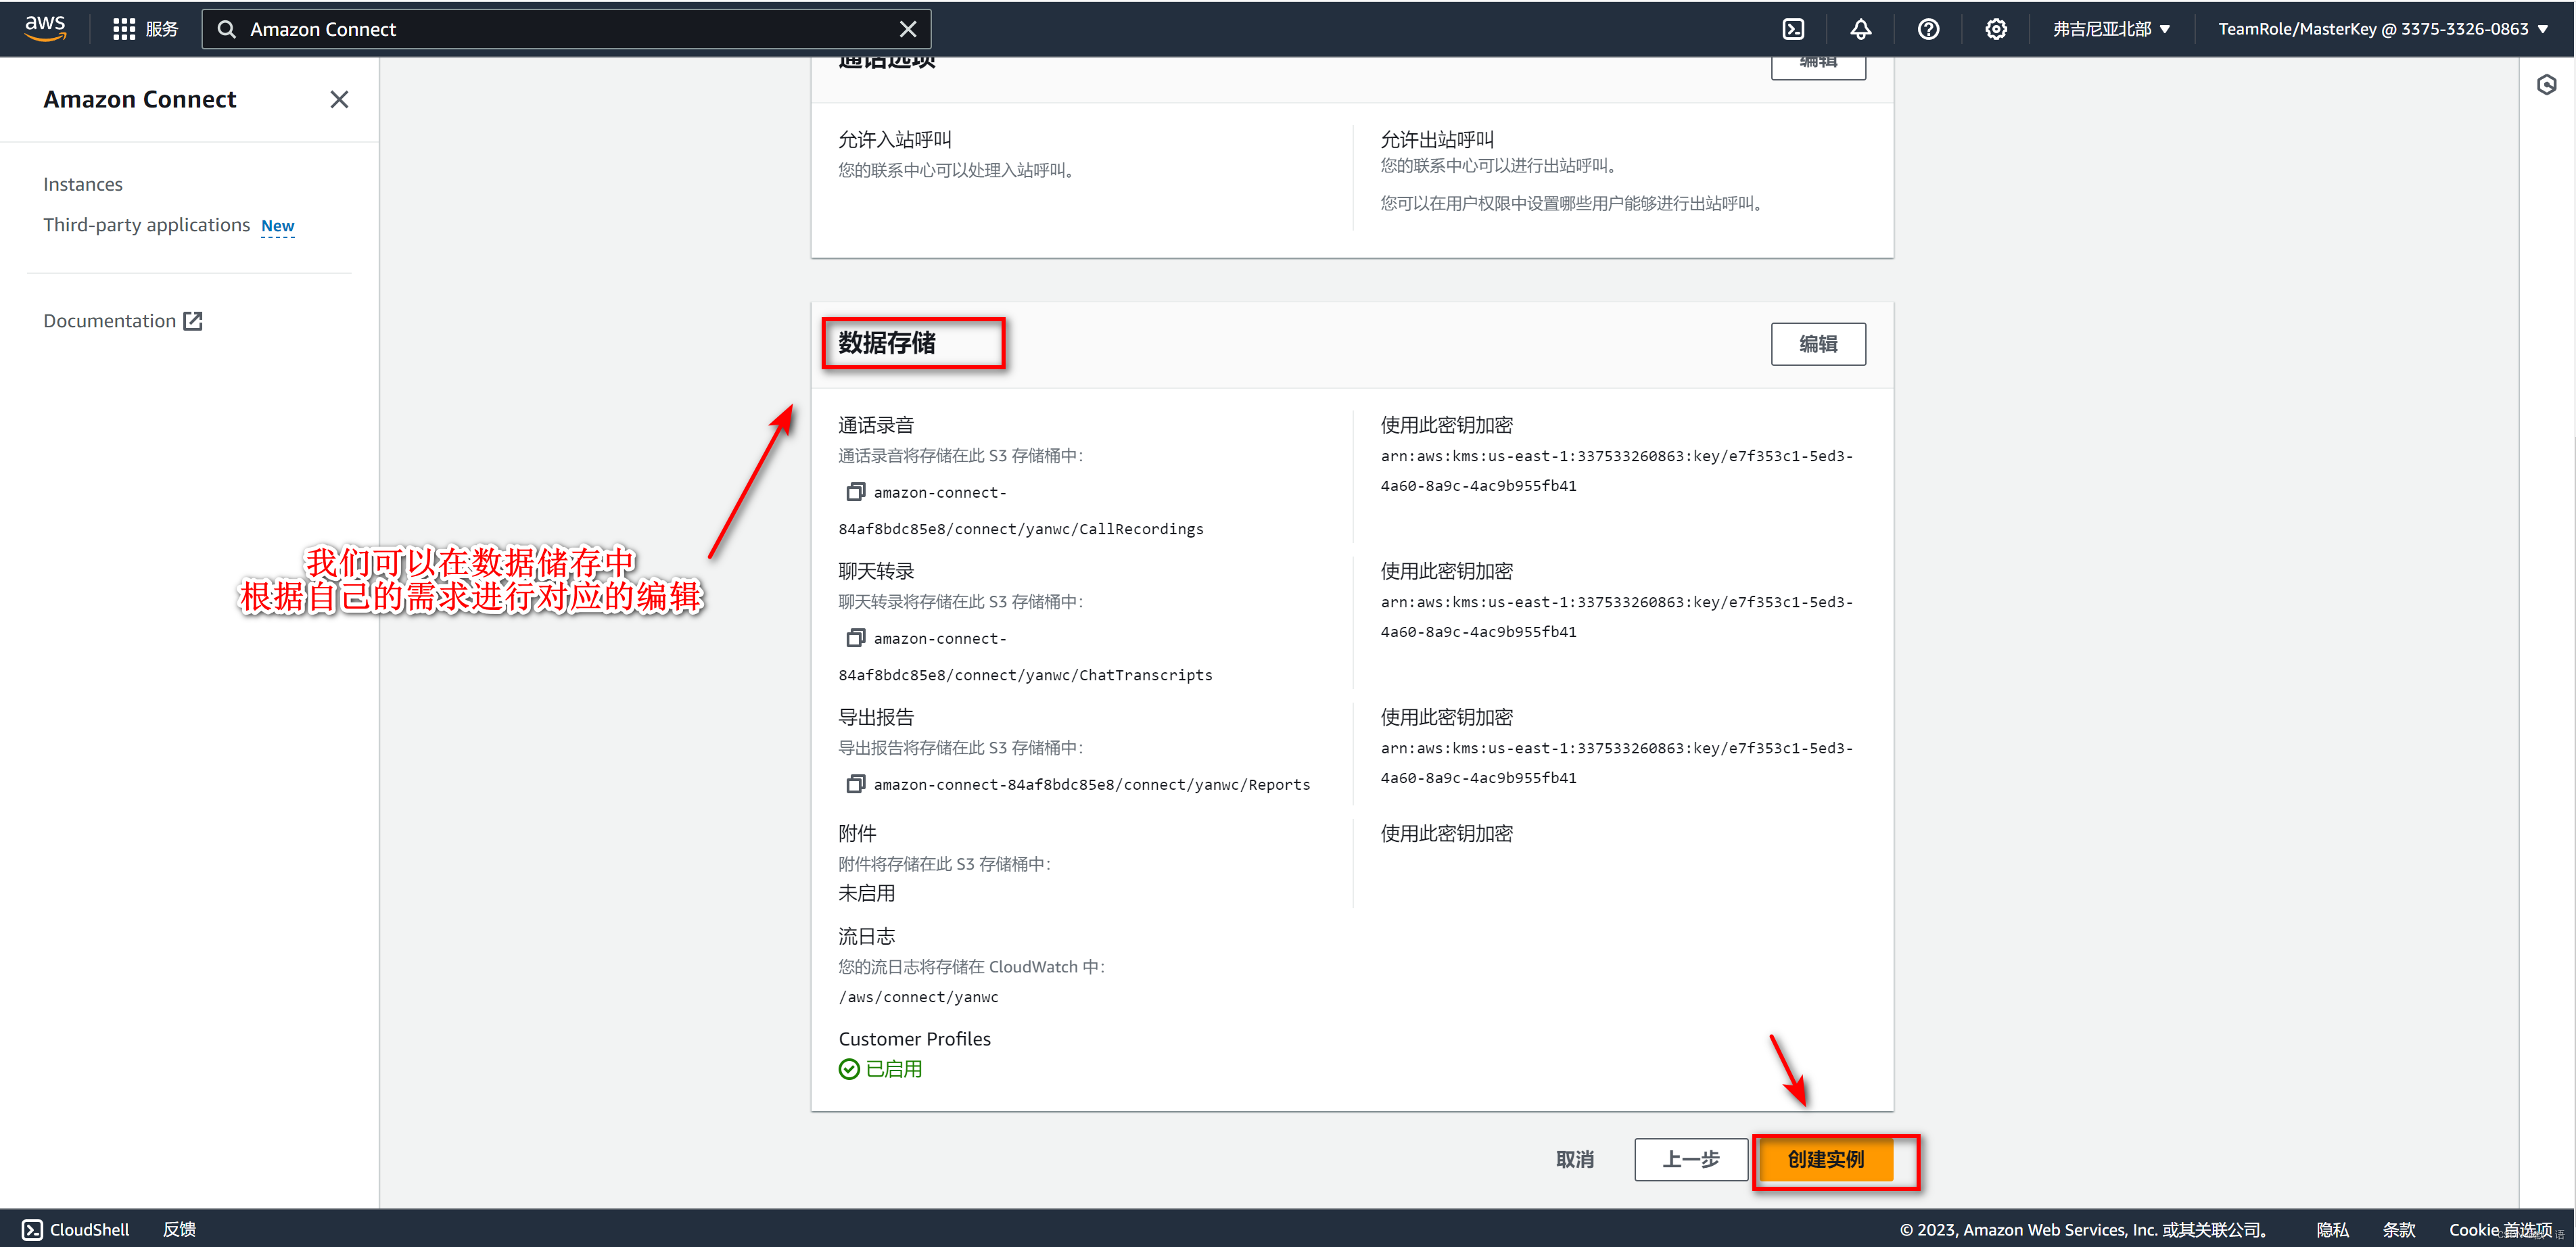The image size is (2576, 1247).
Task: Copy the ChatTranscripts S3 bucket path
Action: [855, 638]
